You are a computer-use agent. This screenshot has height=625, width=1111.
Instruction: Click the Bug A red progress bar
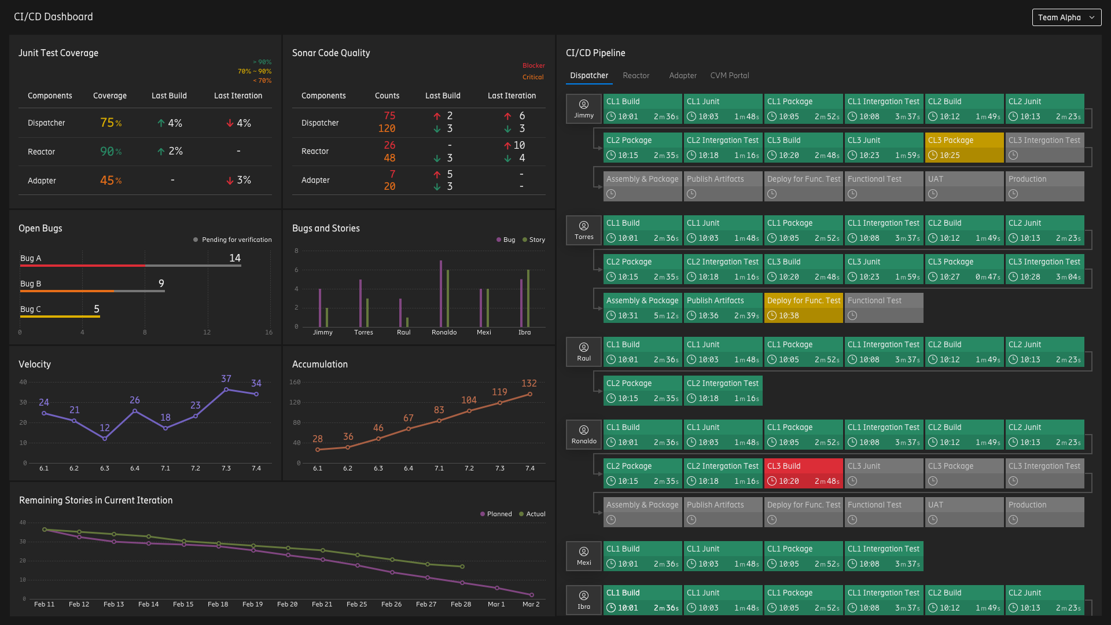pyautogui.click(x=82, y=266)
